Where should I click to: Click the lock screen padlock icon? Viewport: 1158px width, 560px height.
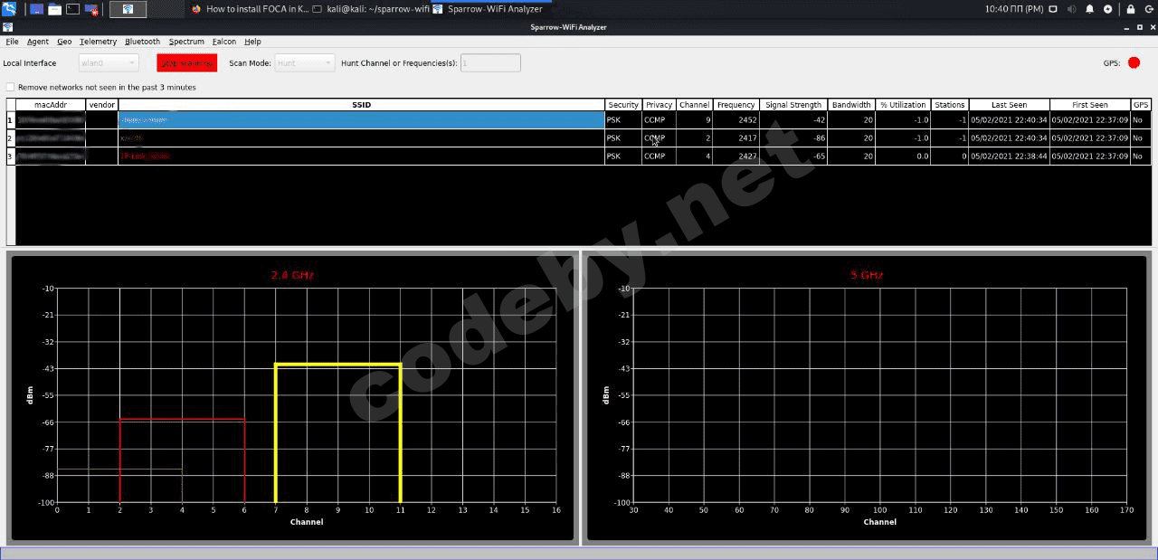click(x=1130, y=9)
